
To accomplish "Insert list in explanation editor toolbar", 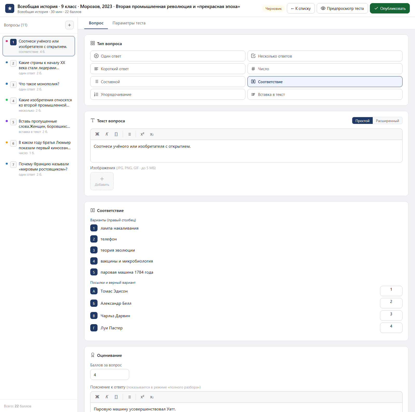I will tap(130, 397).
